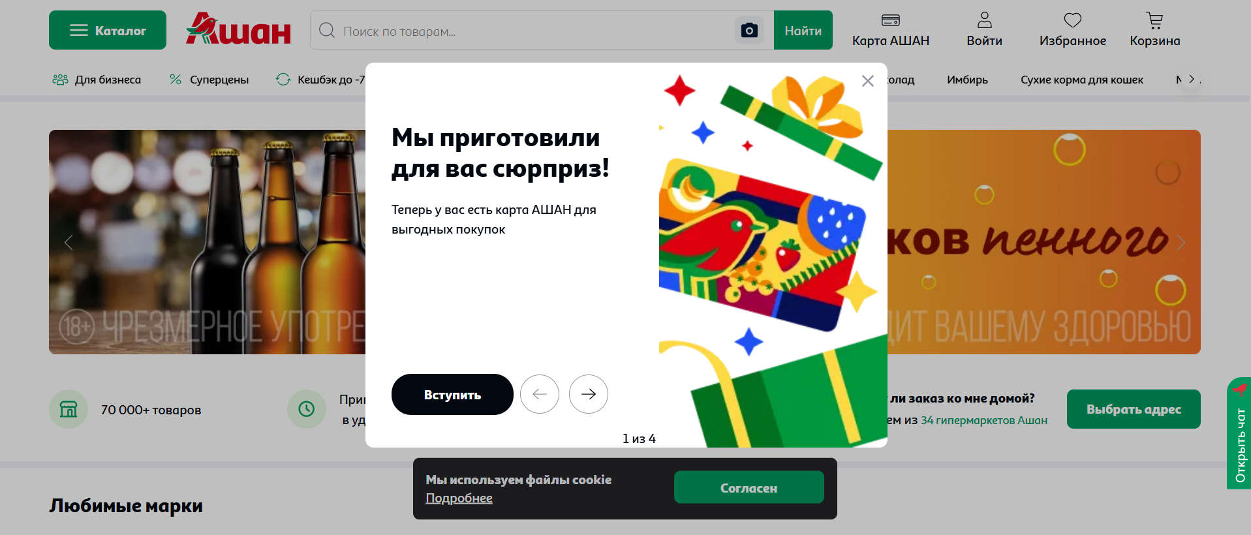Image resolution: width=1251 pixels, height=535 pixels.
Task: Go to previous popup slide arrow
Action: point(540,394)
